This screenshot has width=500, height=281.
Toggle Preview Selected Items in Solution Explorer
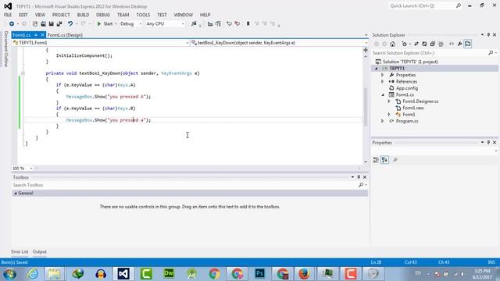click(468, 44)
